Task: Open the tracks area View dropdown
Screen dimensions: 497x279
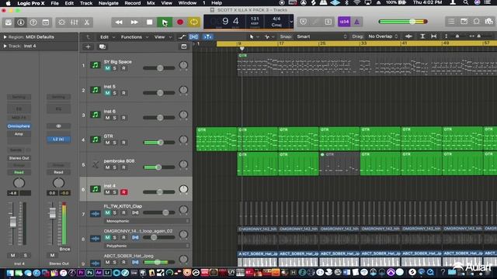Action: pos(162,37)
